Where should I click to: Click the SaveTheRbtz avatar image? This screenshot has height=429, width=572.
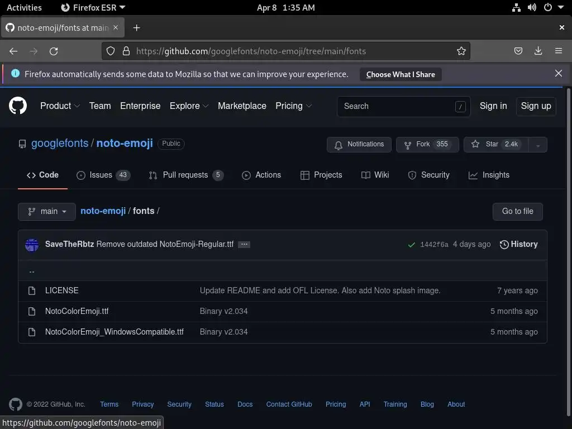click(x=32, y=245)
